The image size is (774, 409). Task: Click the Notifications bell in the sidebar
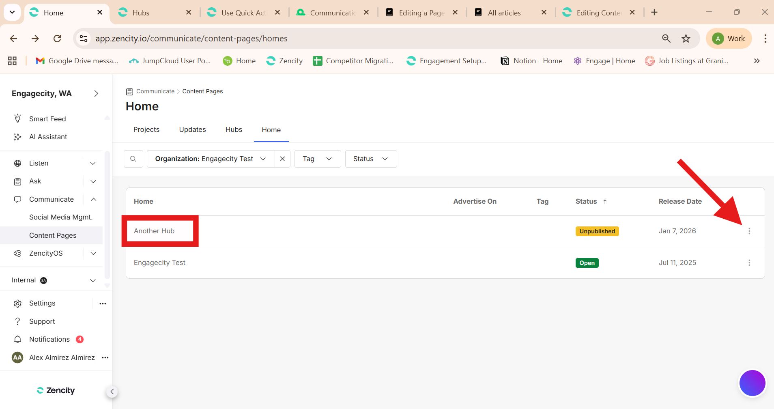pos(18,339)
